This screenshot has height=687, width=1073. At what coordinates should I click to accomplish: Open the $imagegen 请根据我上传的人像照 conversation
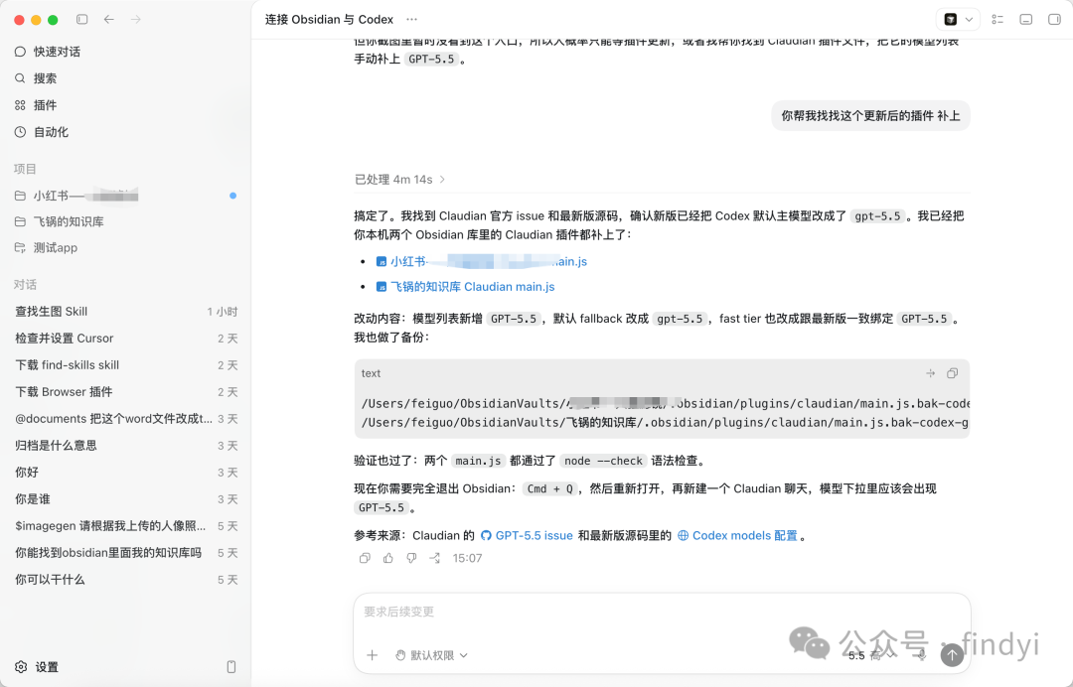coord(125,526)
